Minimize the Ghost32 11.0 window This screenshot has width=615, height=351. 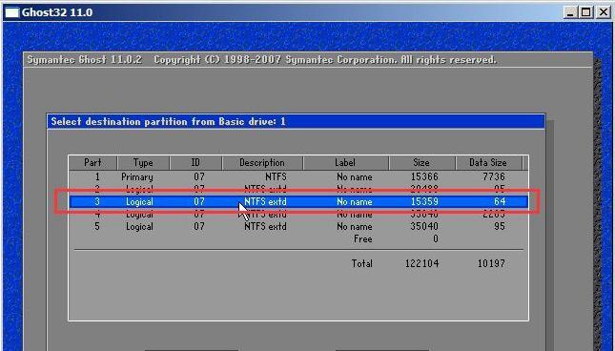[570, 12]
